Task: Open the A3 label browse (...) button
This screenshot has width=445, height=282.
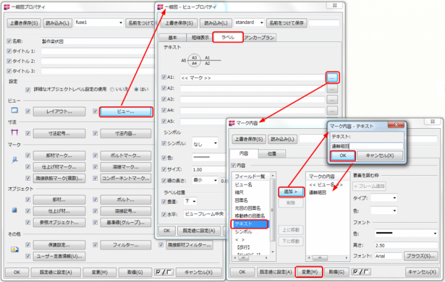Action: (x=332, y=99)
